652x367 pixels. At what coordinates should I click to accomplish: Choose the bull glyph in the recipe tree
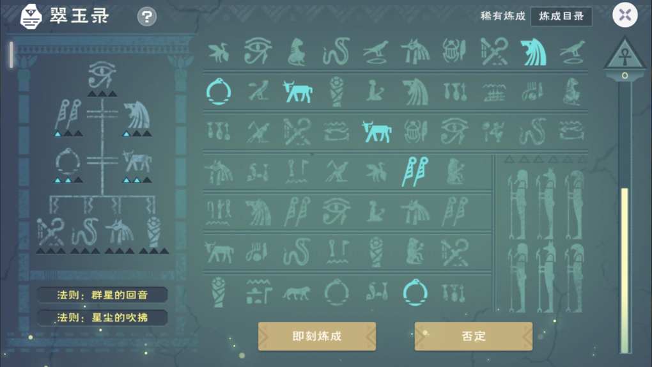[137, 162]
